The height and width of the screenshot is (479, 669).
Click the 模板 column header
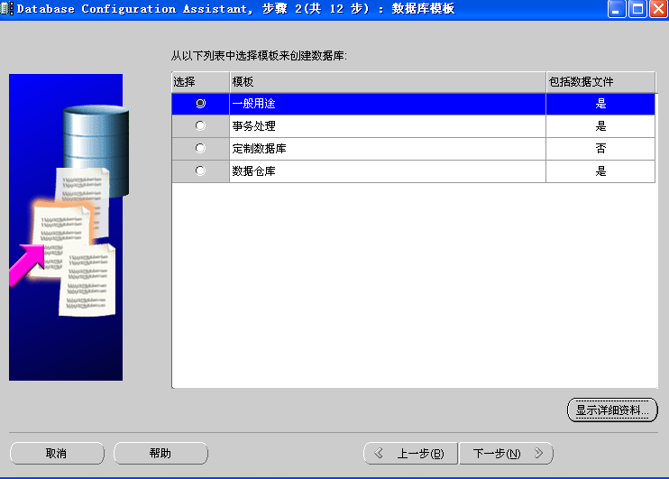pos(388,82)
